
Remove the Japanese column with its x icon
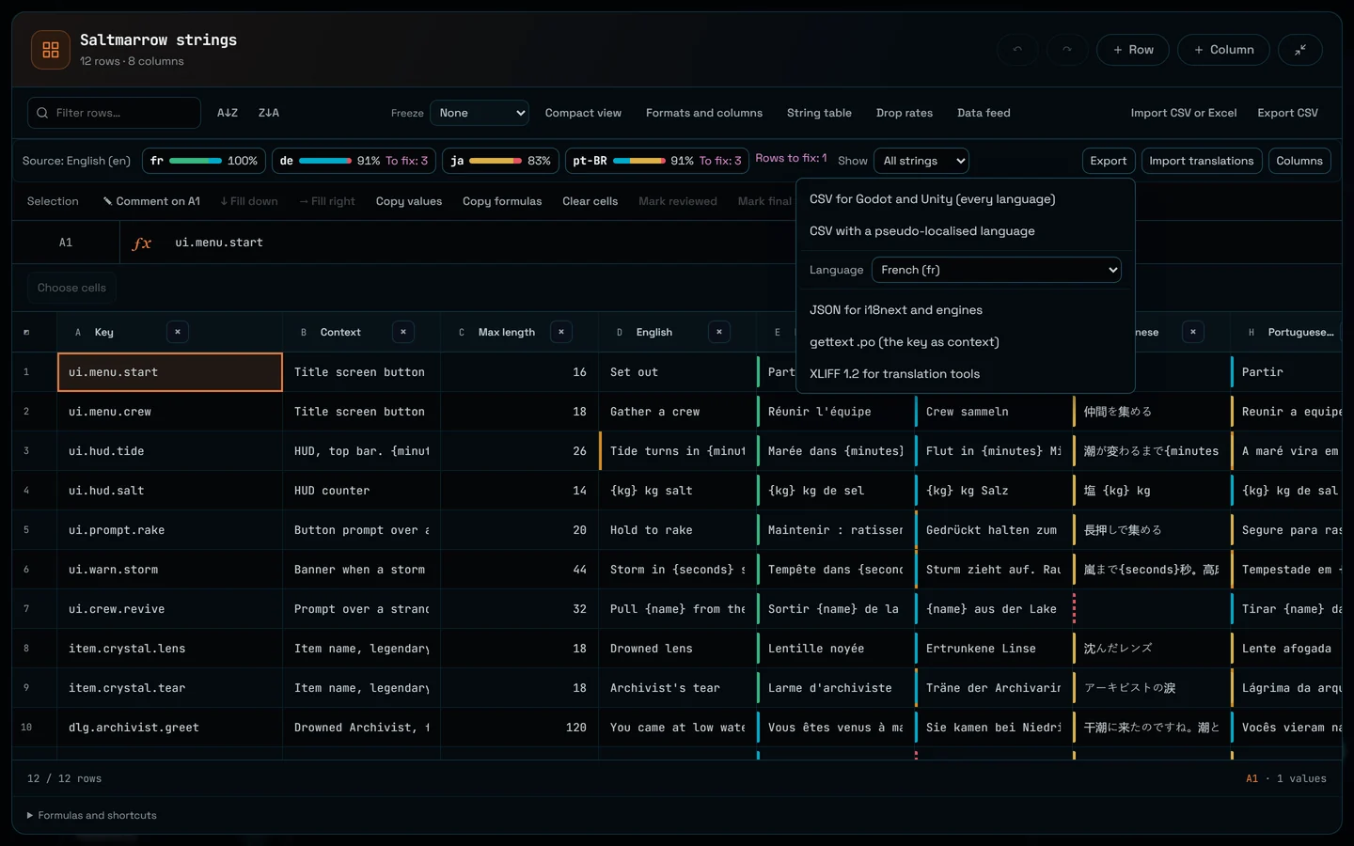[x=1193, y=332]
